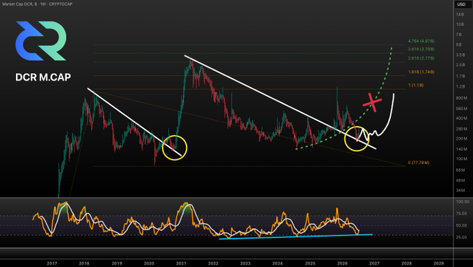The image size is (473, 267).
Task: Click the 2023 label on time axis
Action: [x=246, y=264]
